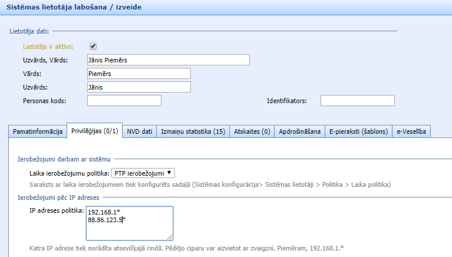The width and height of the screenshot is (452, 257).
Task: Open the E-pieraksti (šablons) tab
Action: 358,131
